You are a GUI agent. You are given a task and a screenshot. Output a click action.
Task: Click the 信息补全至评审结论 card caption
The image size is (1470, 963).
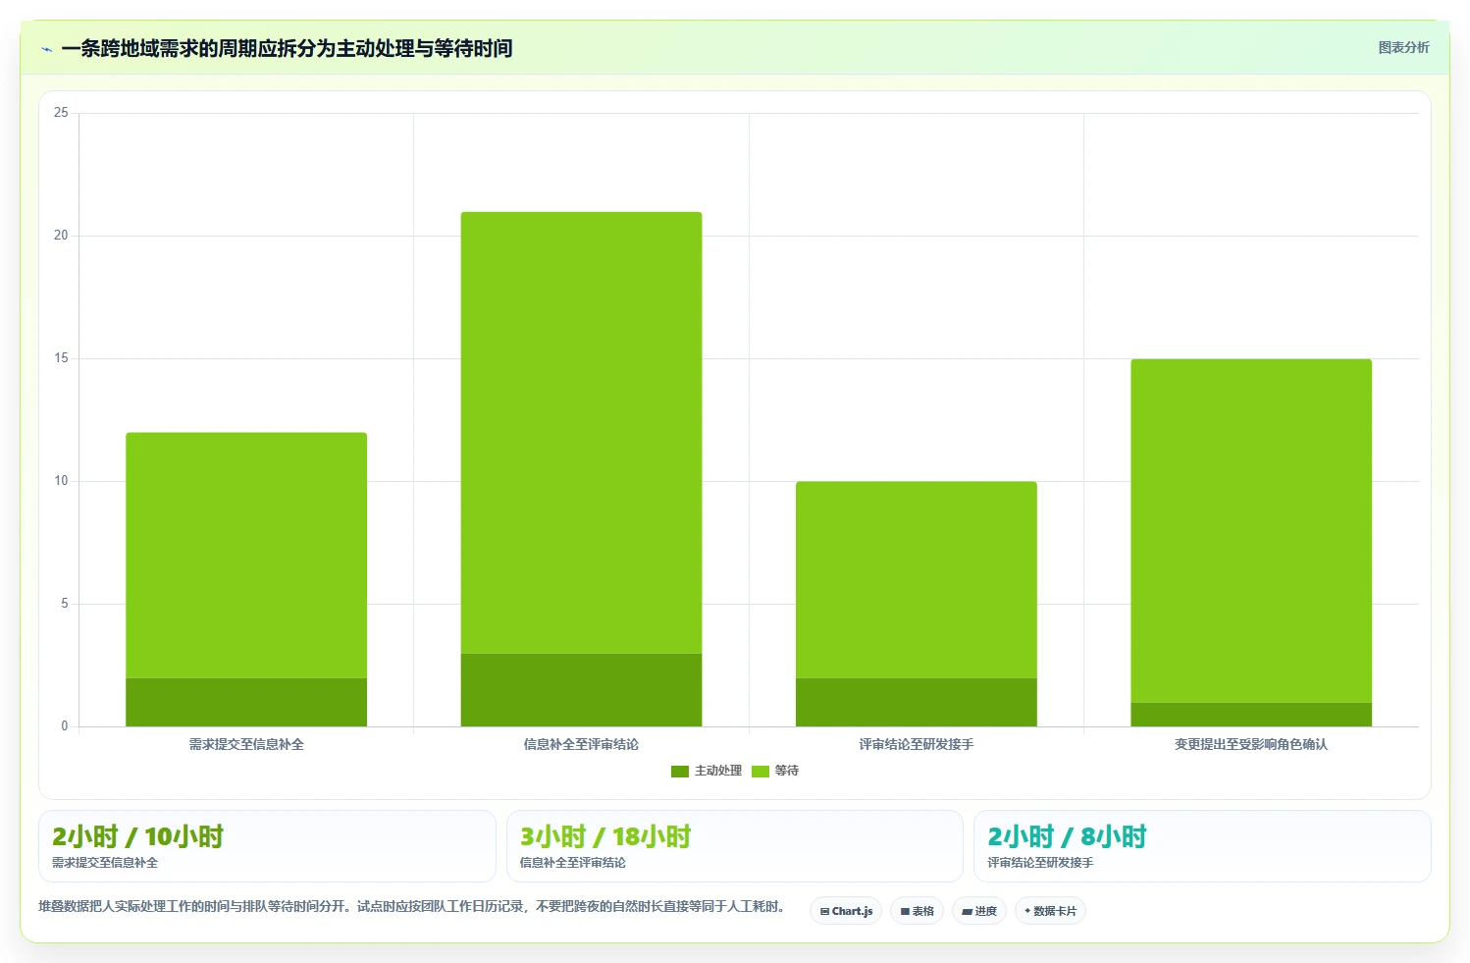point(572,863)
